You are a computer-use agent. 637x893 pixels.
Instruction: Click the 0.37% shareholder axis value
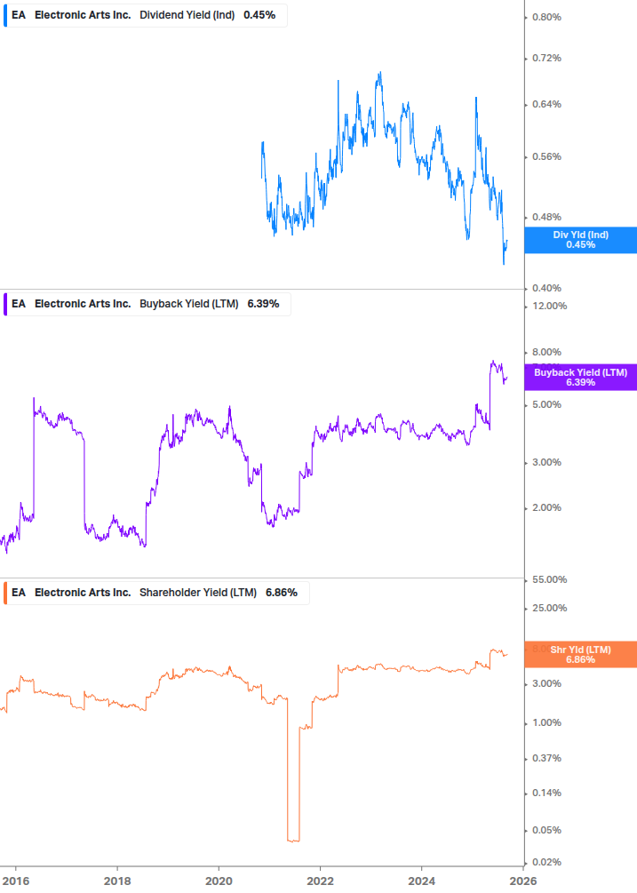(546, 758)
